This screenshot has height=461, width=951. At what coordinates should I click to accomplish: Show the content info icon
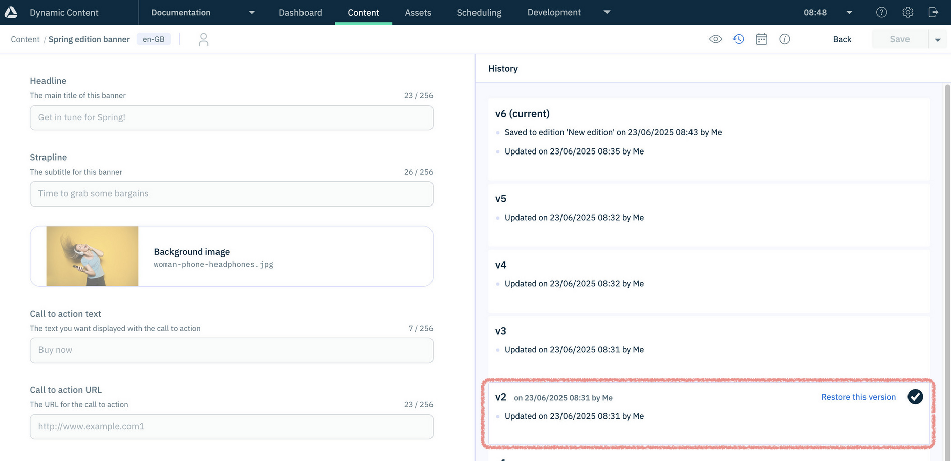click(x=784, y=39)
